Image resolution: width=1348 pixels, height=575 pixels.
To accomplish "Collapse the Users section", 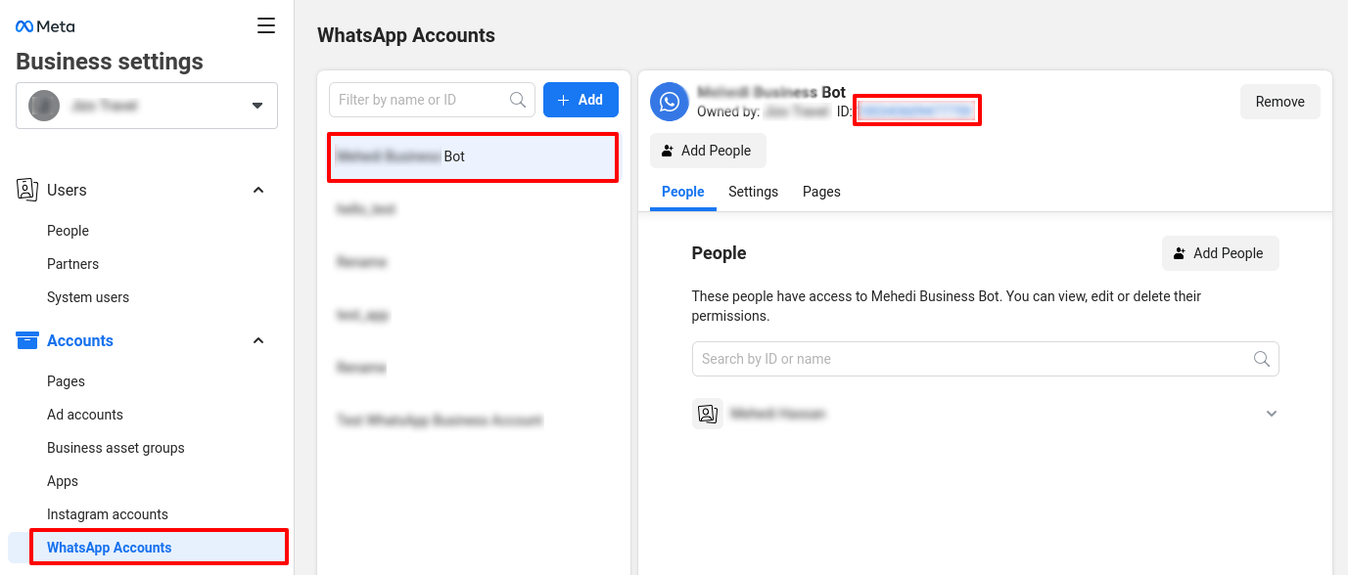I will 258,190.
